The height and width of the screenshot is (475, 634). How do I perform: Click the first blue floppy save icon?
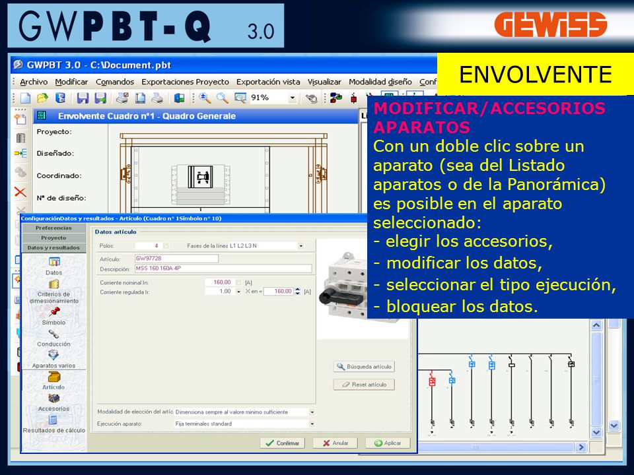[x=83, y=98]
